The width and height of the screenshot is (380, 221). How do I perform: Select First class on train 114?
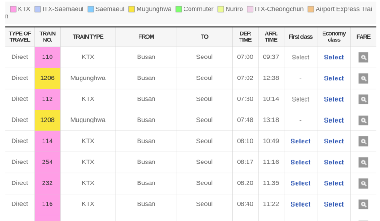[x=300, y=141]
